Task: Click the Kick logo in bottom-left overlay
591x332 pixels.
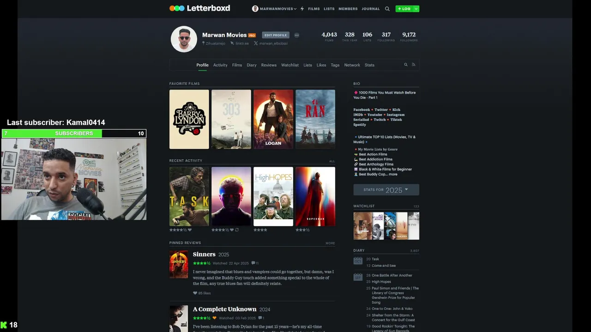Action: [4, 325]
